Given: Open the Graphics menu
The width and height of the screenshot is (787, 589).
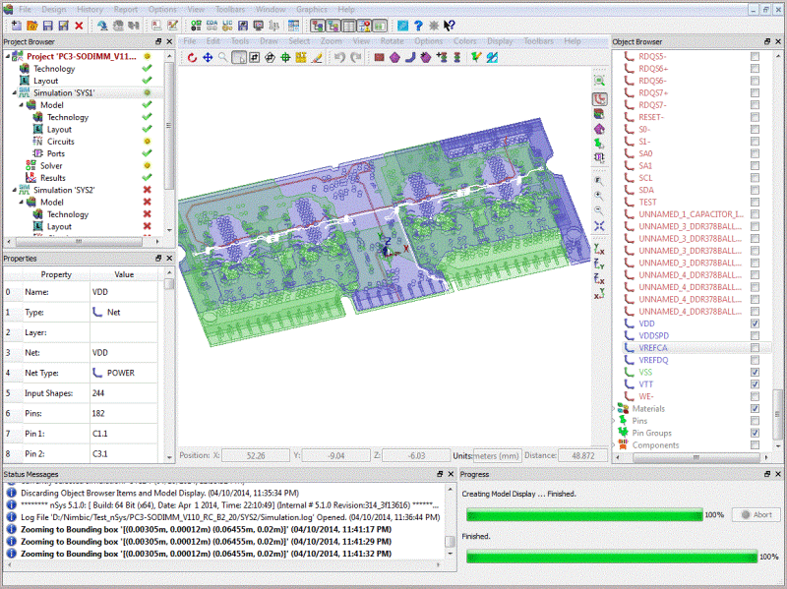Looking at the screenshot, I should tap(312, 9).
